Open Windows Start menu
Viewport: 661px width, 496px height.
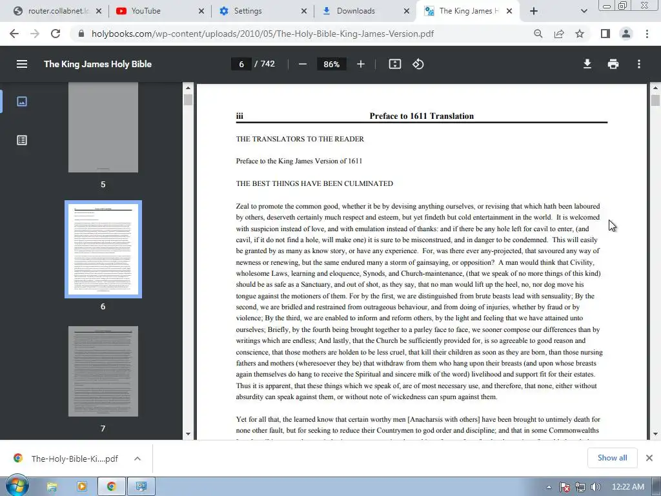pos(17,486)
